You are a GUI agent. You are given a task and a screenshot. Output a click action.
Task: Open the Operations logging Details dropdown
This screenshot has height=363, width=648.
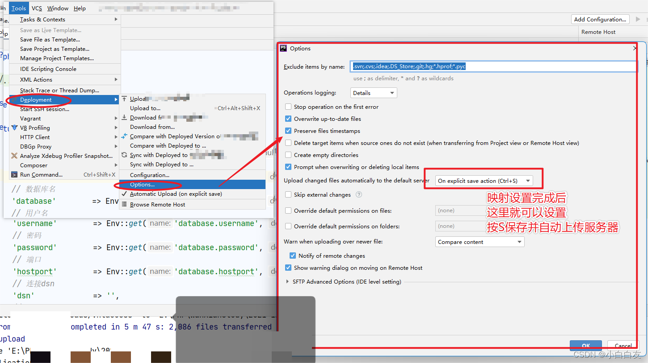click(x=373, y=92)
